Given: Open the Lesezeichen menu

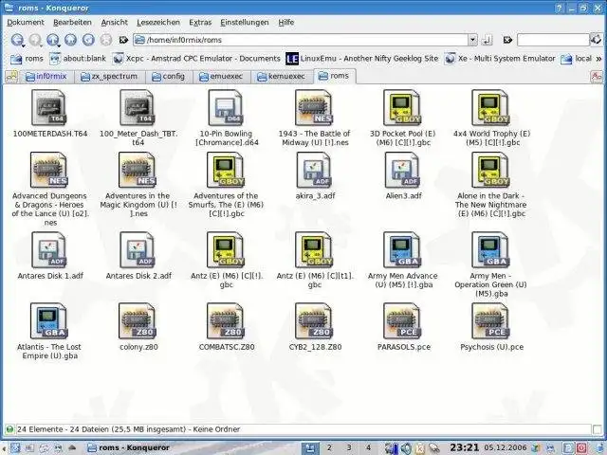Looking at the screenshot, I should pyautogui.click(x=158, y=23).
